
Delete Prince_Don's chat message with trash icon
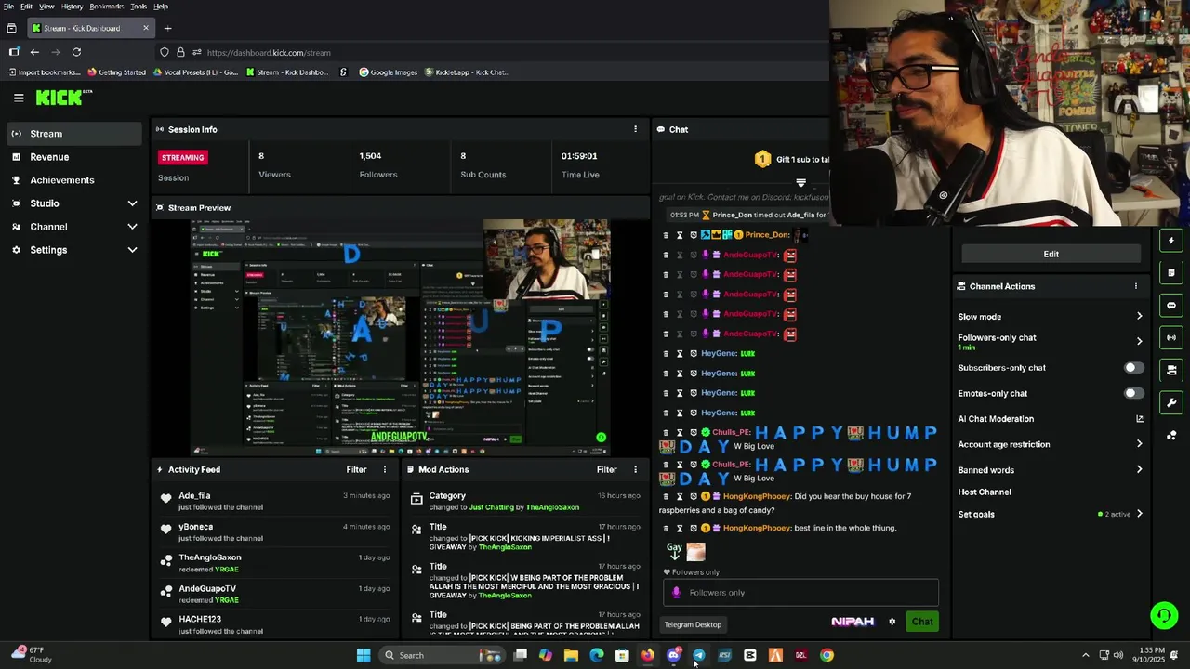tap(666, 235)
